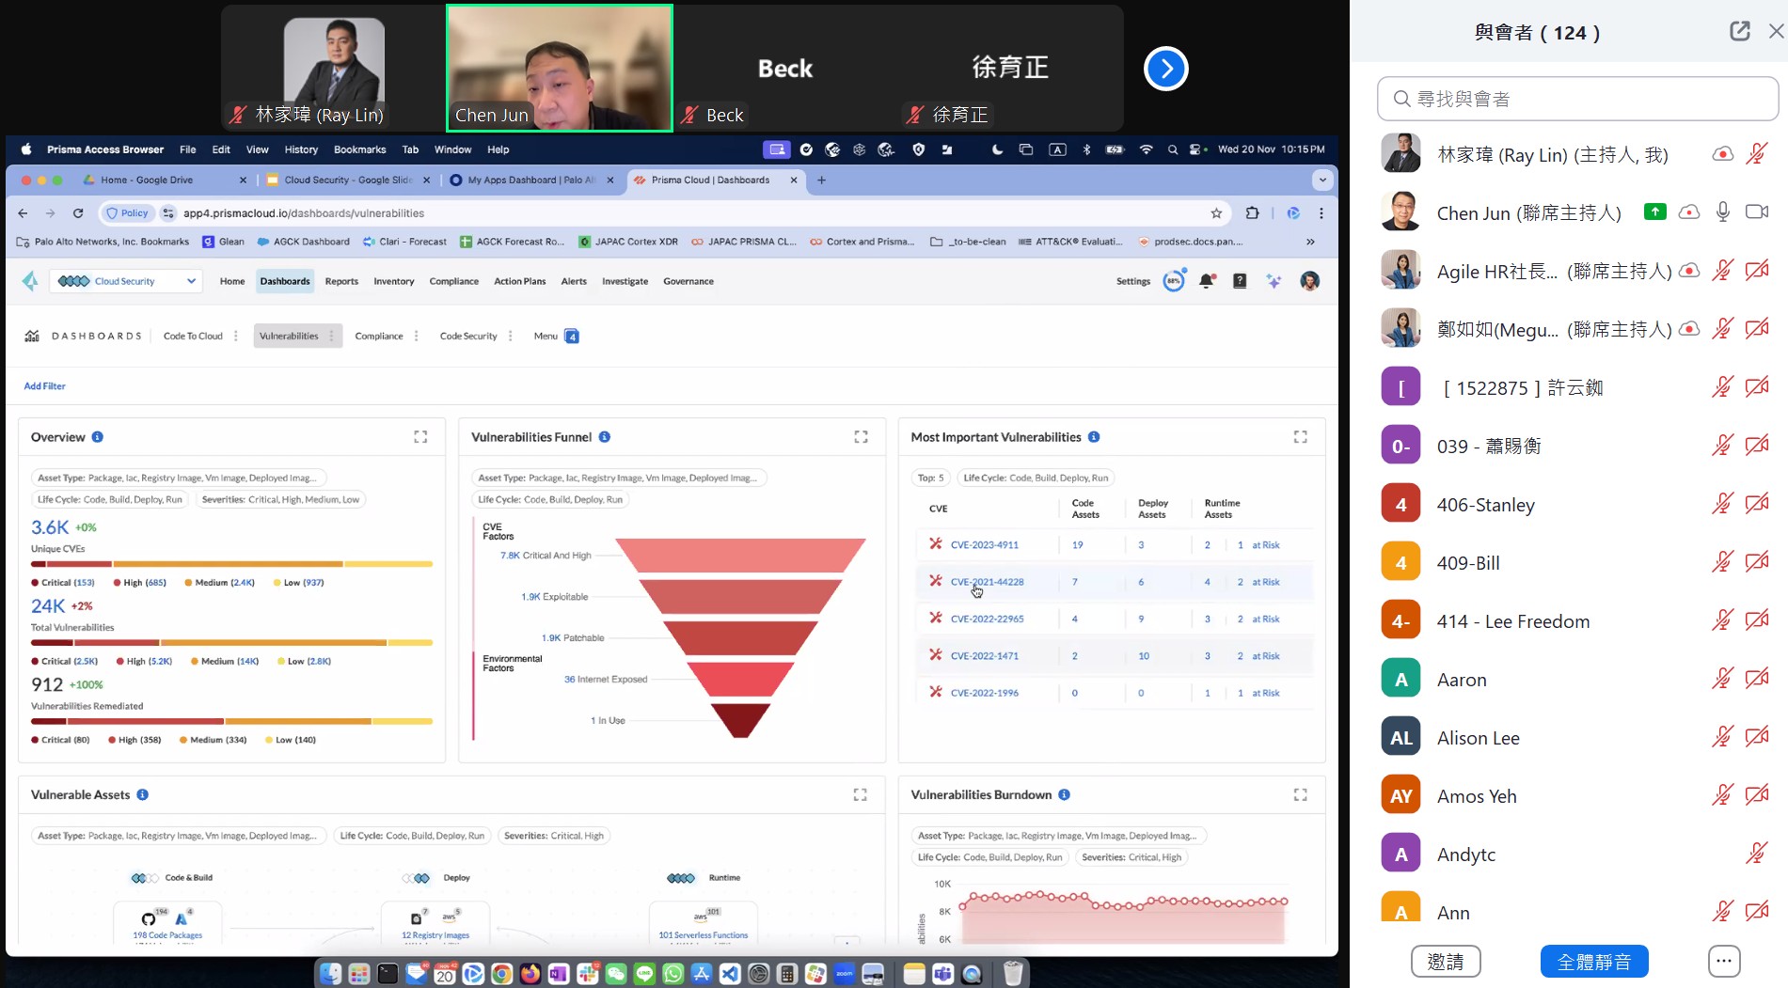Click the Critical And High funnel segment

(x=740, y=556)
